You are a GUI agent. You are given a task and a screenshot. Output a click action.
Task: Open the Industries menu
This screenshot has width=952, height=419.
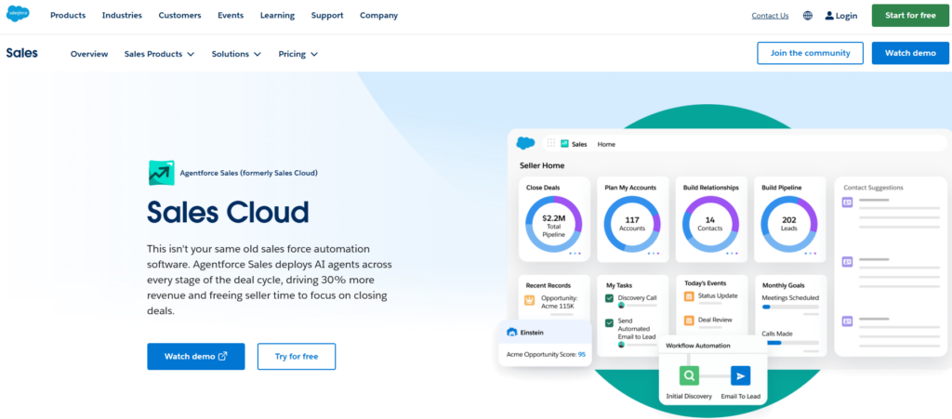point(122,15)
